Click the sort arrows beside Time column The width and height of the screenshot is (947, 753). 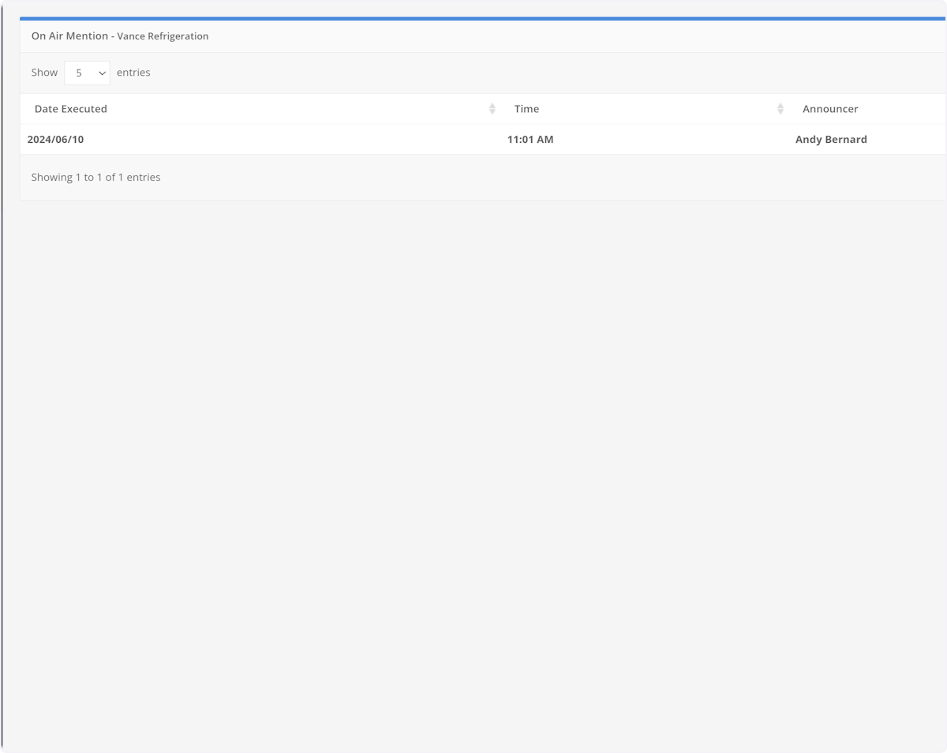point(780,109)
